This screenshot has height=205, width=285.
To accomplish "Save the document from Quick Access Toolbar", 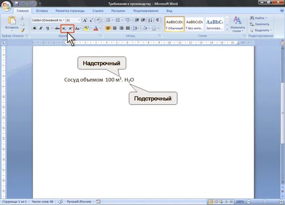I will pyautogui.click(x=17, y=4).
